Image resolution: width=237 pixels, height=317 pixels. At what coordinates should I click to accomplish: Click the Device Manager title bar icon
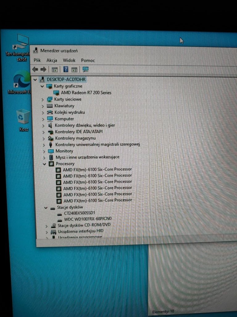click(35, 50)
